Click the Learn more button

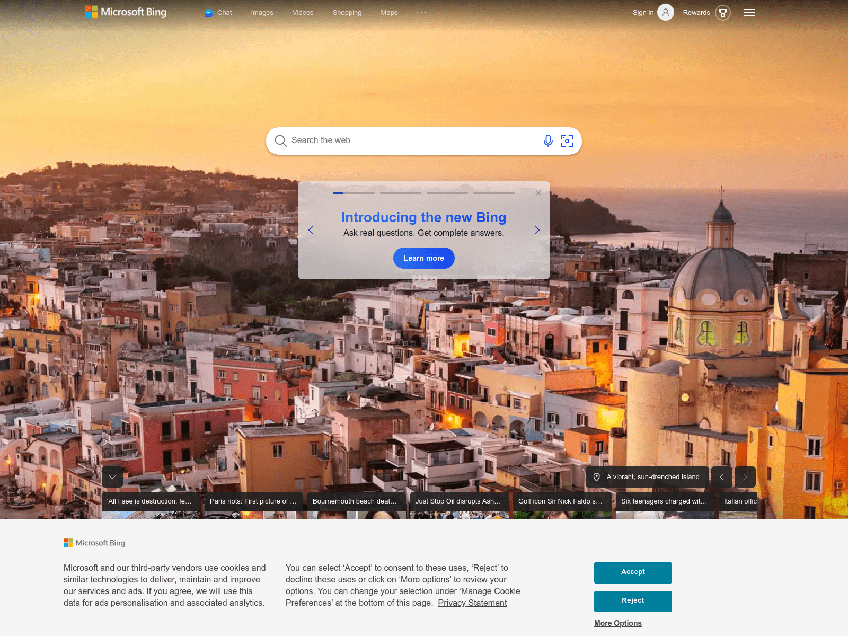(x=424, y=258)
